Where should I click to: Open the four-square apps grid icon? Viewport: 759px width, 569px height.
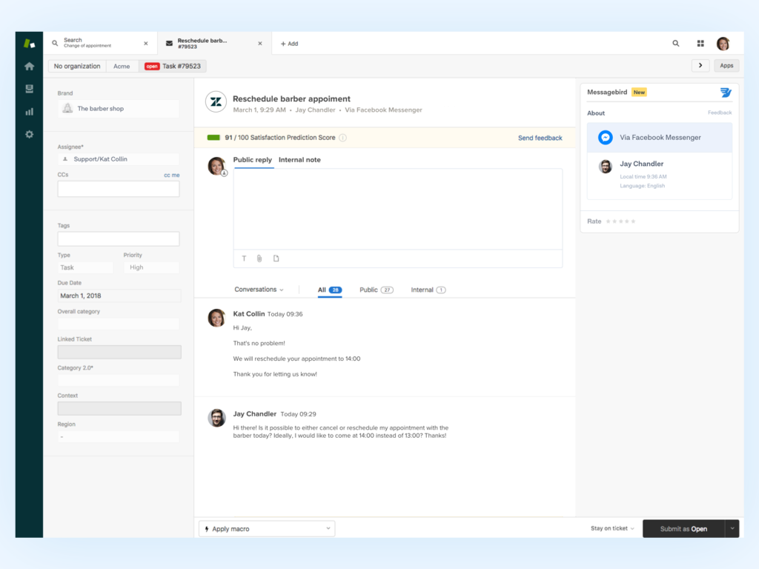[700, 43]
